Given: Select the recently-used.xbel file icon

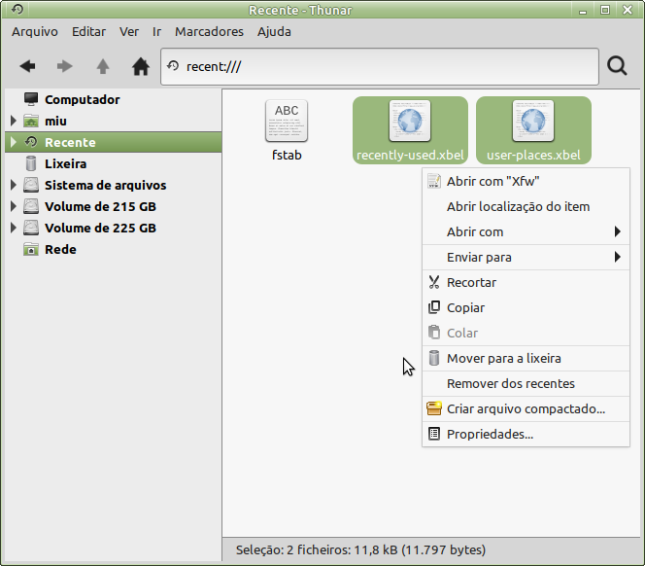Looking at the screenshot, I should coord(410,122).
